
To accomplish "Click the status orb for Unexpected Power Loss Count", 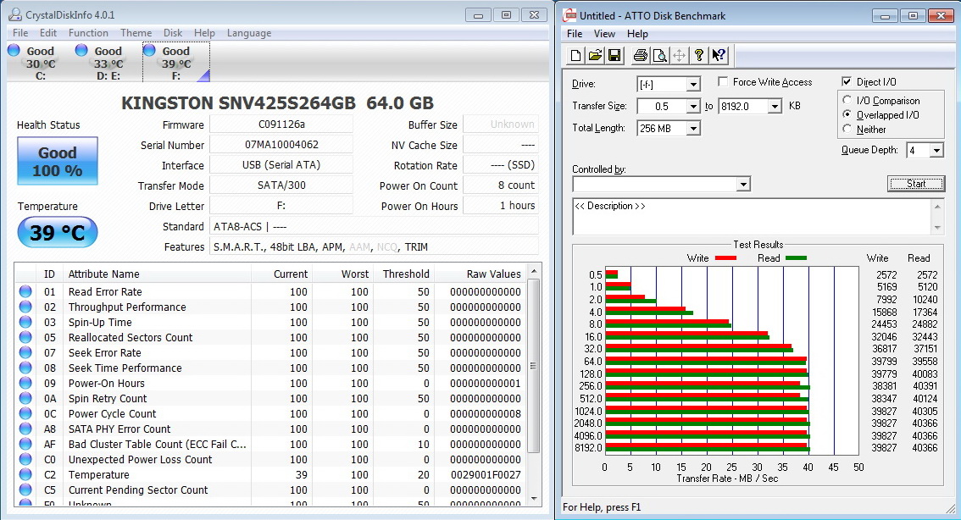I will (x=25, y=459).
